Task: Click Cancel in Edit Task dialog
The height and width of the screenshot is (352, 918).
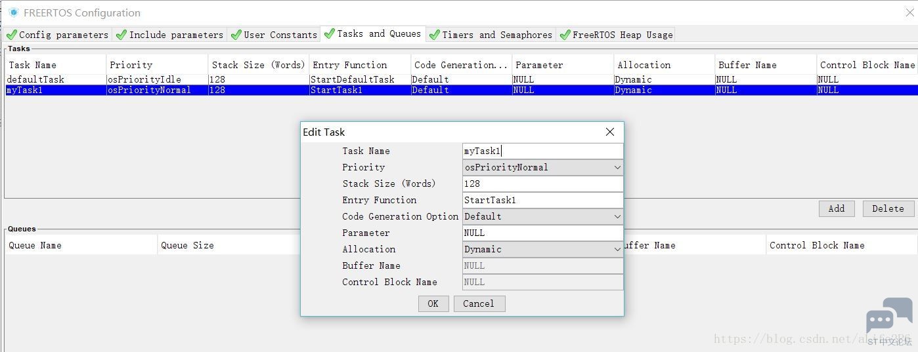Action: coord(479,303)
